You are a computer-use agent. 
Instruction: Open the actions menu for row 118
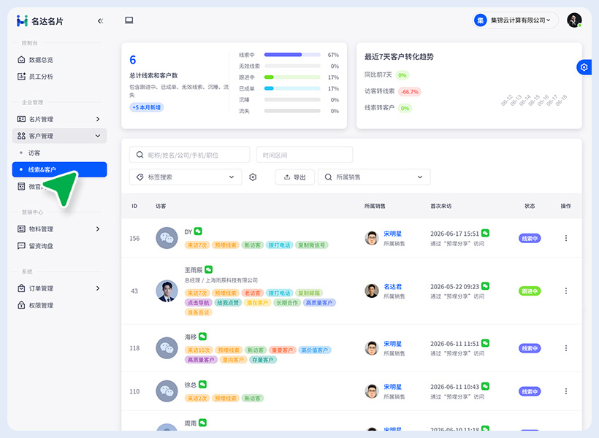pos(566,348)
